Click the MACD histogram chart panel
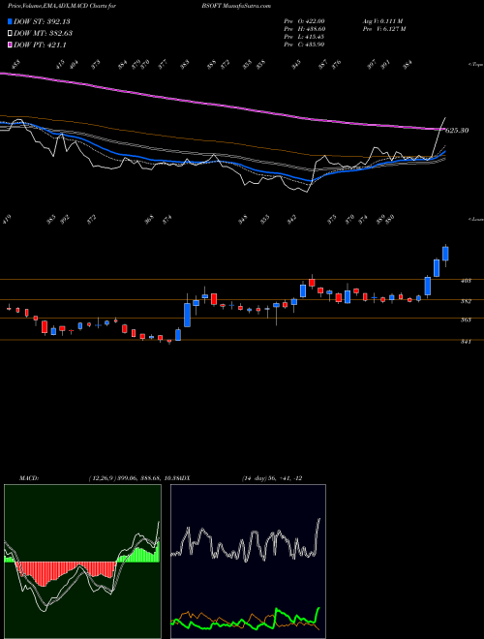This screenshot has height=639, width=484. click(x=82, y=562)
